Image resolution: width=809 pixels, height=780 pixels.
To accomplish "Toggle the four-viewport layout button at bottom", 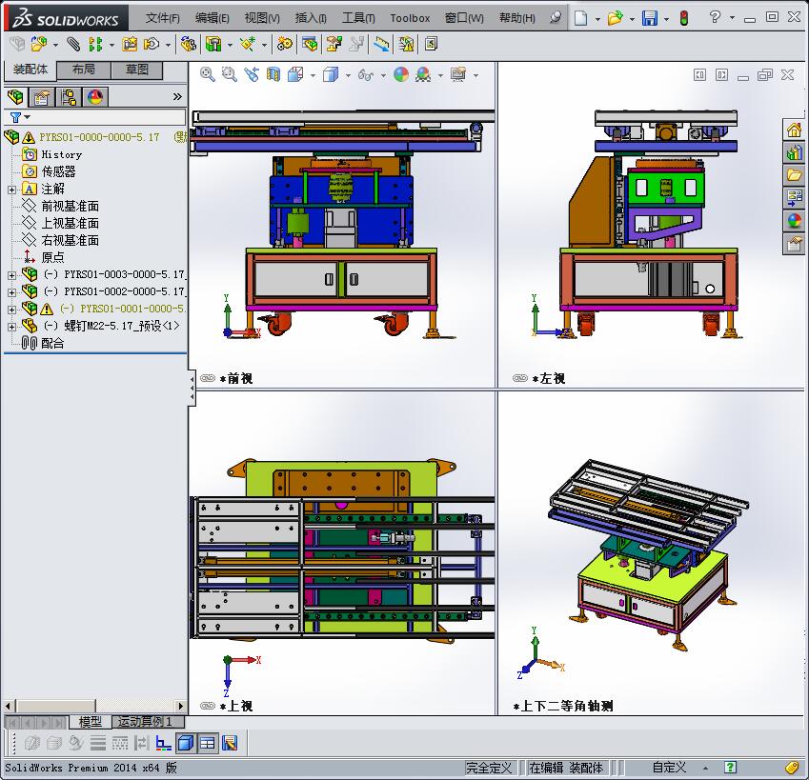I will coord(208,743).
